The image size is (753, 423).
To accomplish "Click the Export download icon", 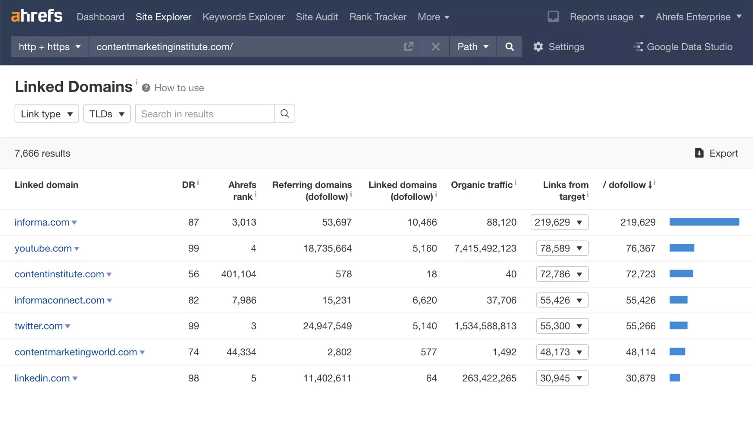I will [699, 153].
